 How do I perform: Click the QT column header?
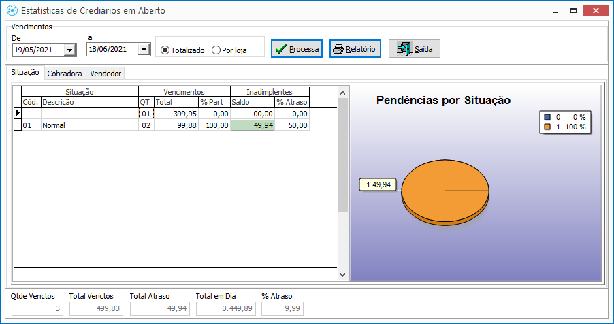(146, 102)
